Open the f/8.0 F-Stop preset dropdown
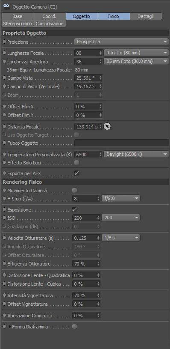The width and height of the screenshot is (170, 349). click(121, 198)
